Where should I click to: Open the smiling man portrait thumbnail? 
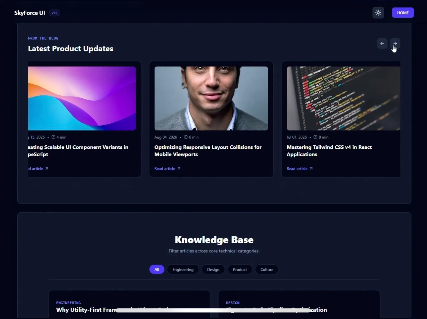pos(211,98)
